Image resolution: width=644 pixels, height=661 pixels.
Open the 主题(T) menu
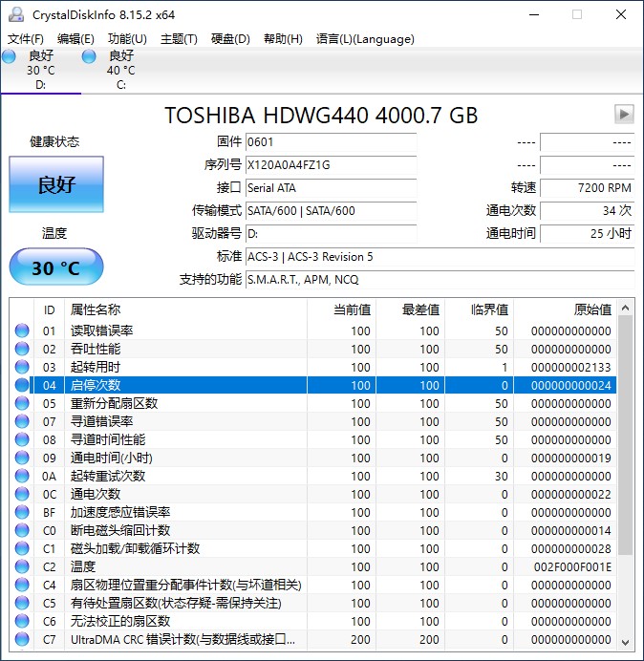(x=179, y=39)
